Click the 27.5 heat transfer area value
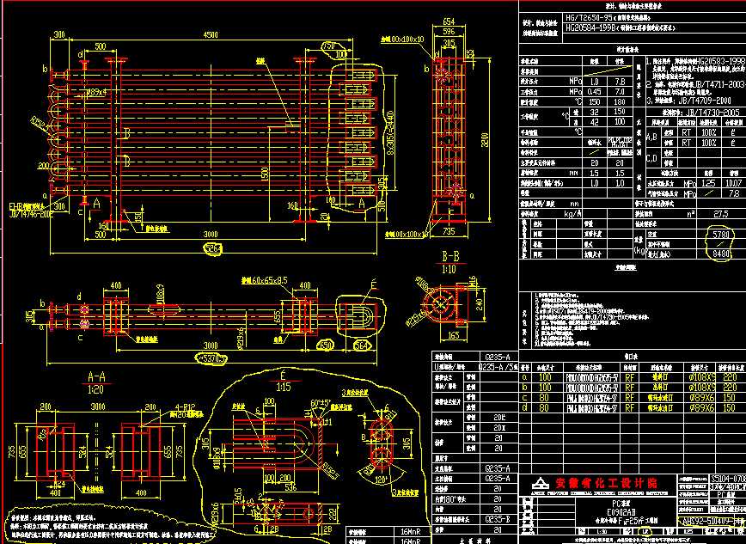Viewport: 746px width, 544px height. point(721,214)
